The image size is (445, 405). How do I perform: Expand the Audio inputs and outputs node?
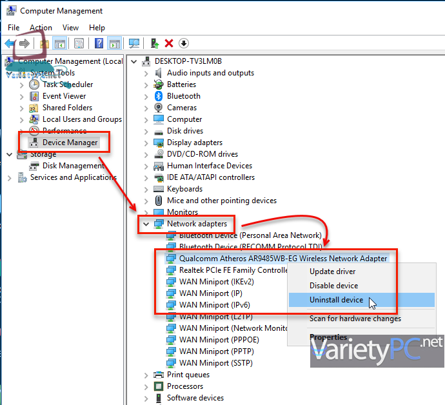(x=146, y=74)
